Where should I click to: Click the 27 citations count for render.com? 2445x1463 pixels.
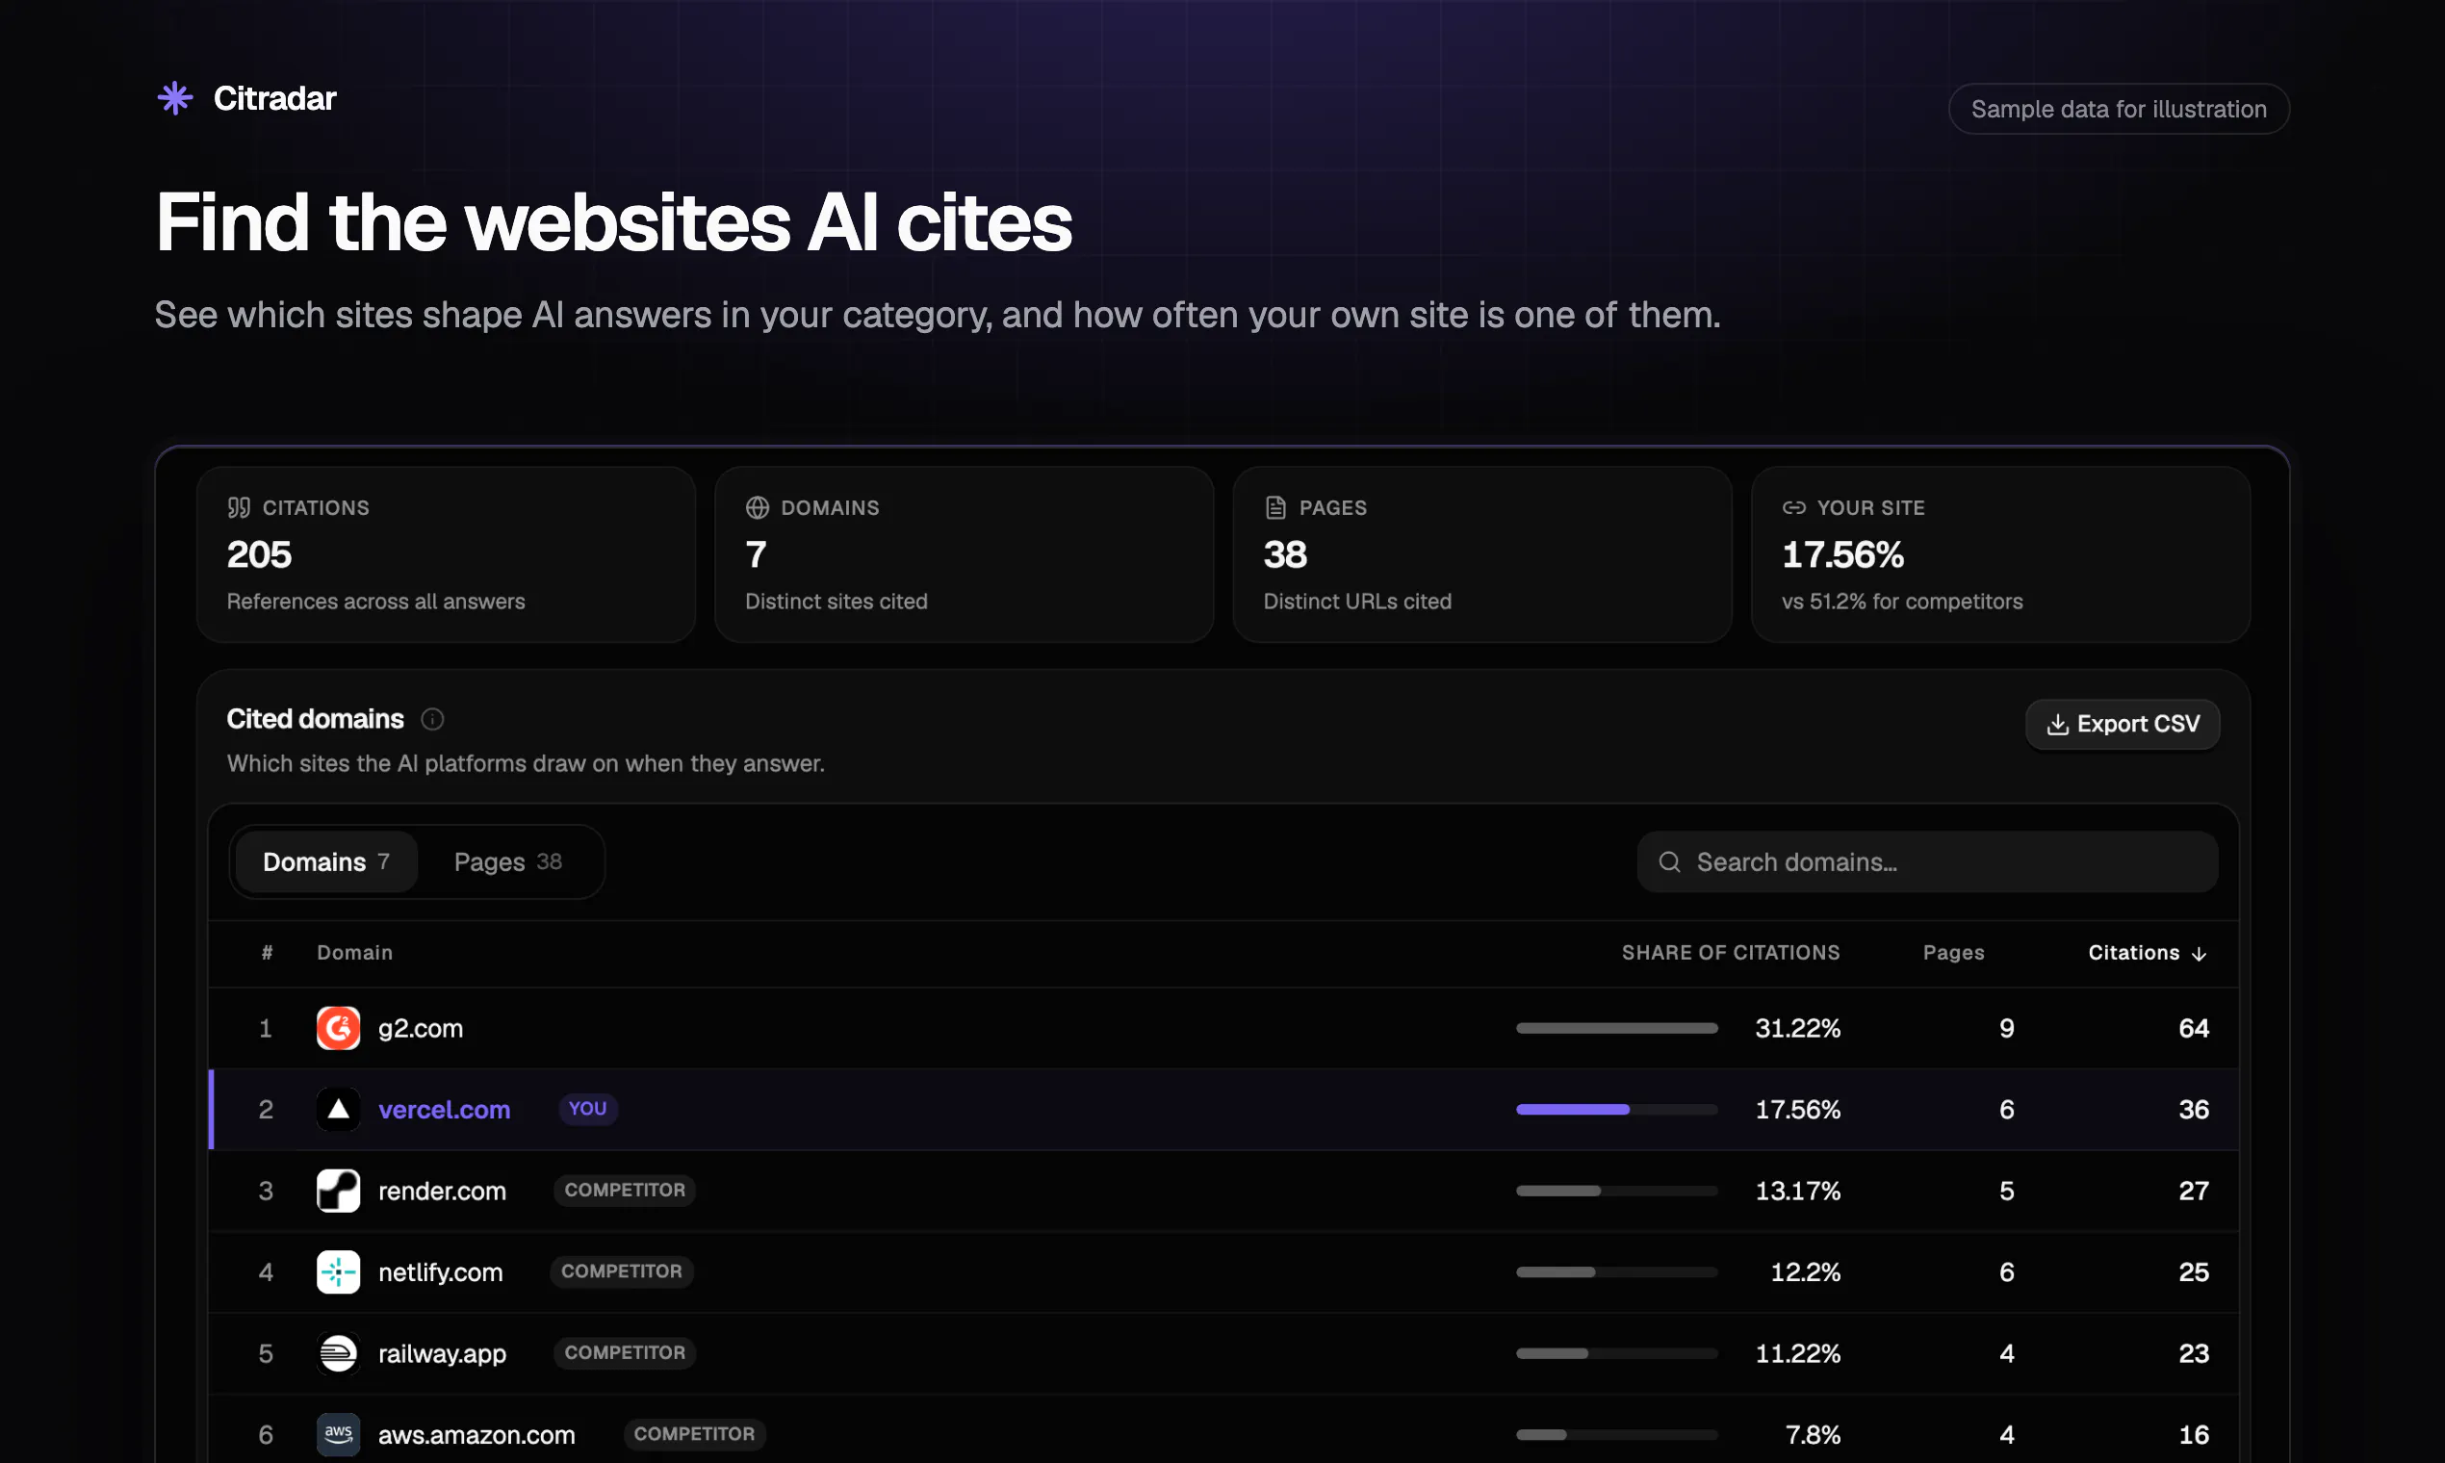pyautogui.click(x=2194, y=1191)
